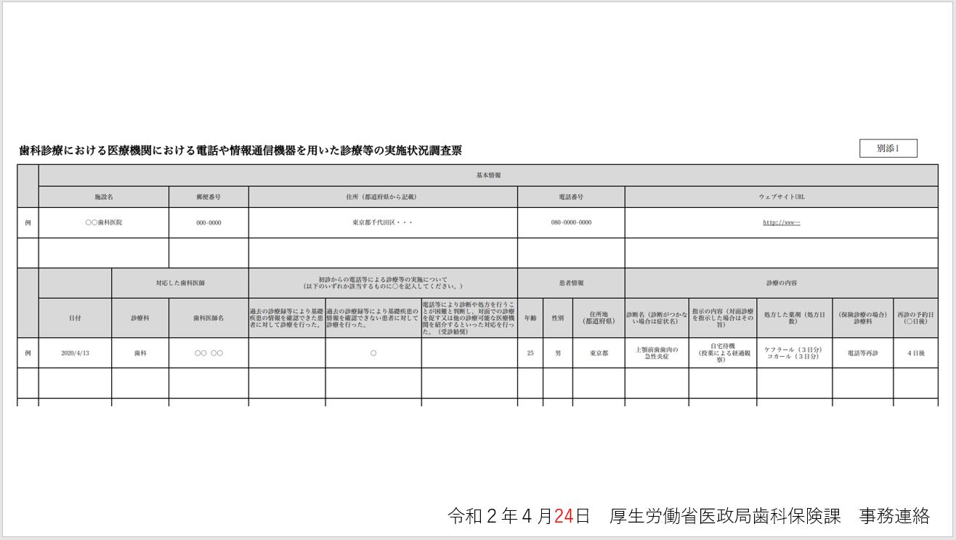Select the 指示の内容 column header
This screenshot has width=956, height=540.
[x=723, y=318]
